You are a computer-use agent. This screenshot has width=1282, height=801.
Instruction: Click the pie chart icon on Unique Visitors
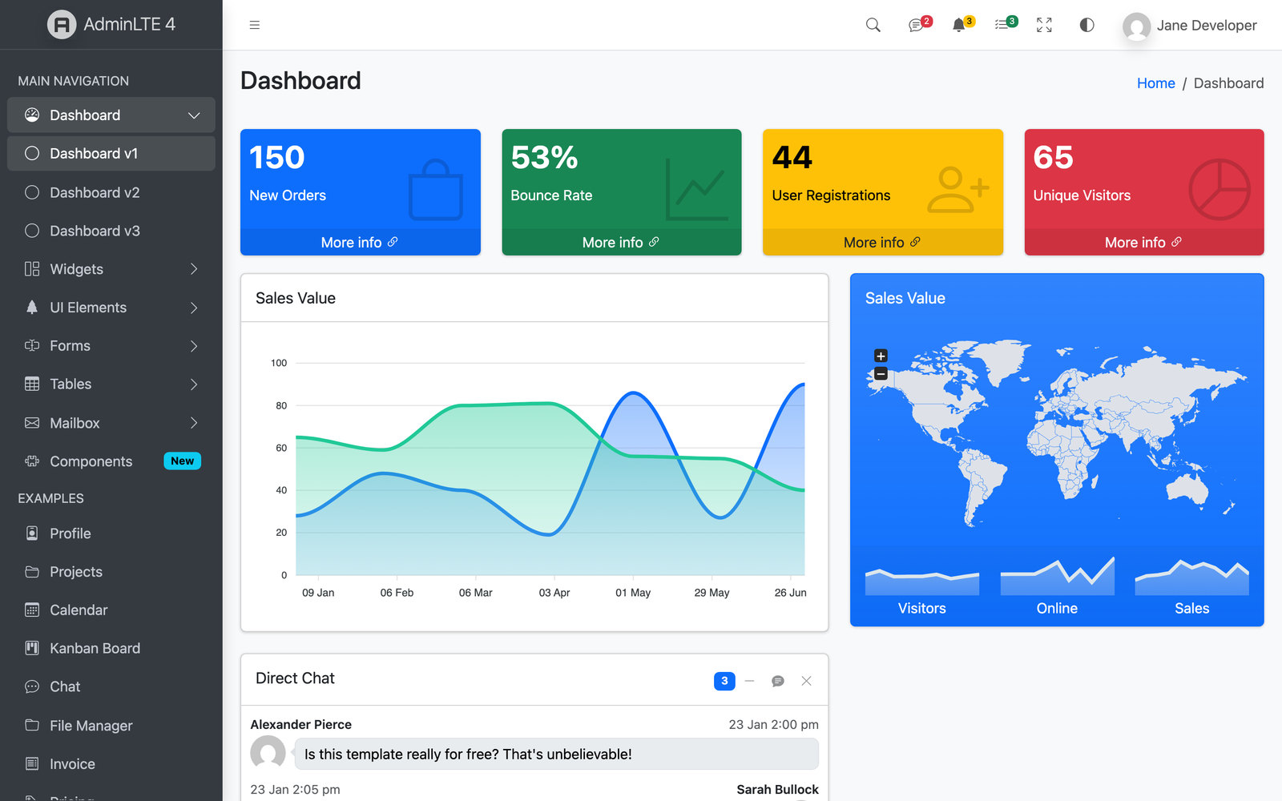[x=1220, y=190]
